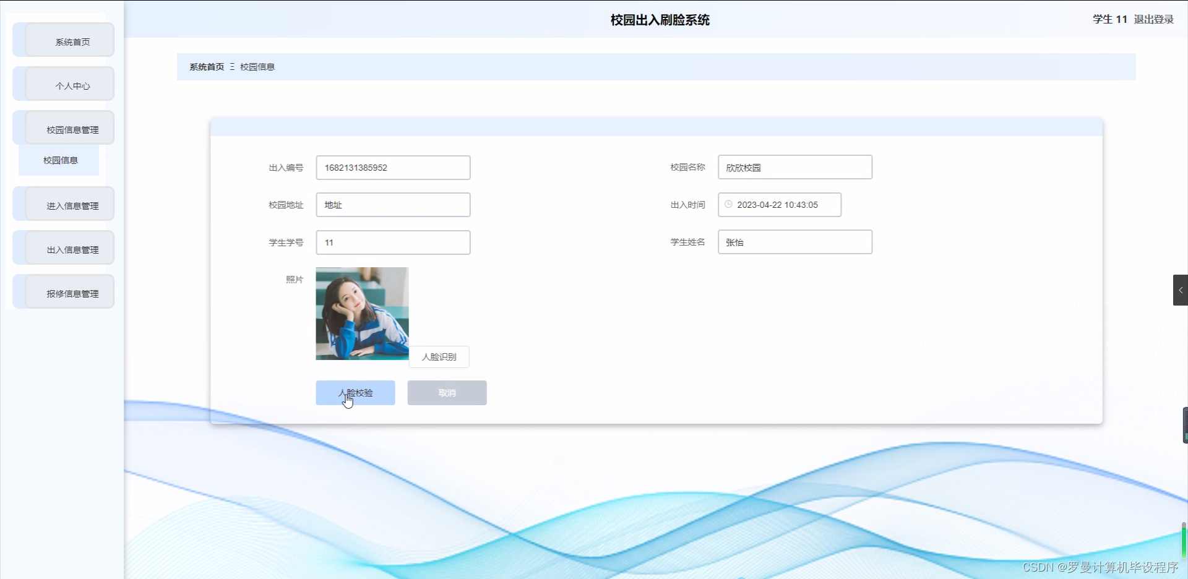Click the 系统首页 breadcrumb link
This screenshot has width=1188, height=579.
click(206, 67)
